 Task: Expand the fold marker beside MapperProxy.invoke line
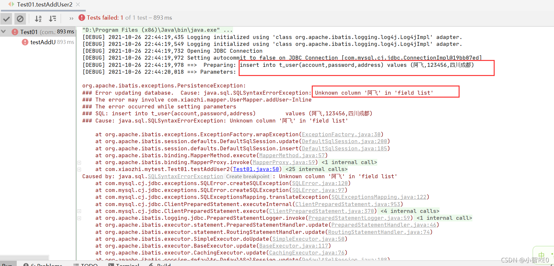click(x=79, y=162)
